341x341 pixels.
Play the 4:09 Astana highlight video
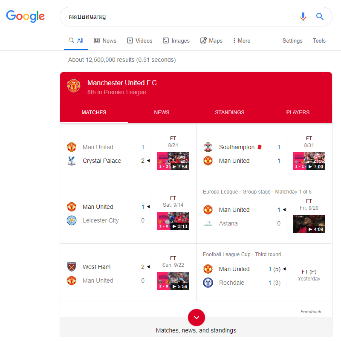coord(309,224)
